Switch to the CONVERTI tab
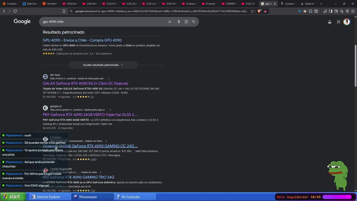 point(229,4)
